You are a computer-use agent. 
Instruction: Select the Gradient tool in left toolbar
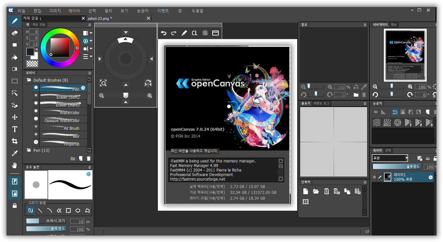(x=15, y=69)
